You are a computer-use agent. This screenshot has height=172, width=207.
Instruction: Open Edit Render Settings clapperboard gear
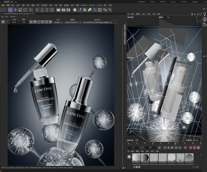[x=68, y=10]
